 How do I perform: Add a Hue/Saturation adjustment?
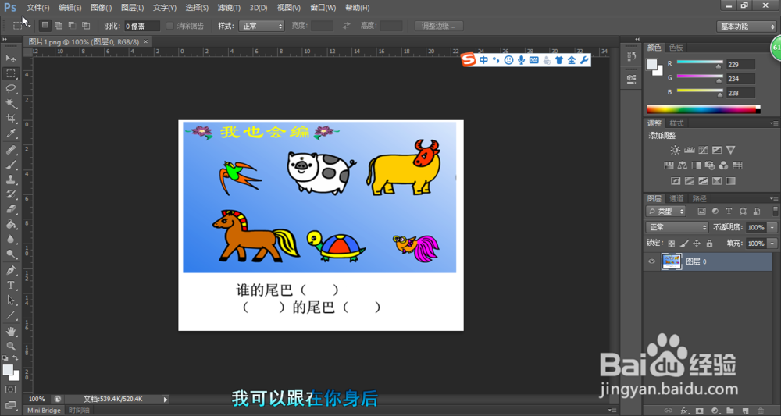pos(669,165)
